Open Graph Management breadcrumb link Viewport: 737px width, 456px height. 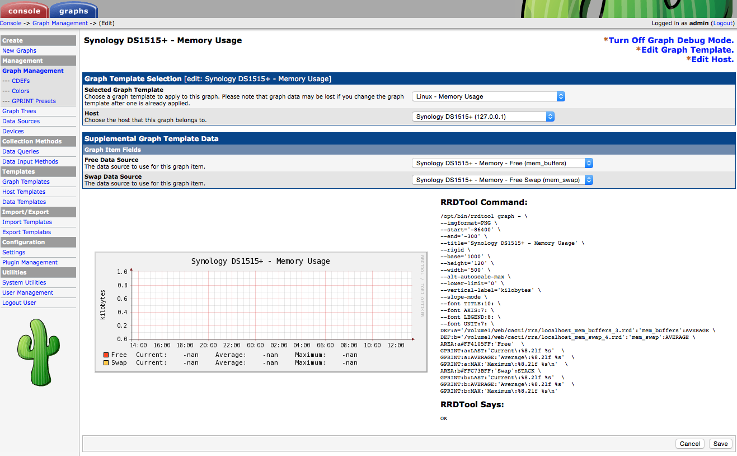(60, 23)
